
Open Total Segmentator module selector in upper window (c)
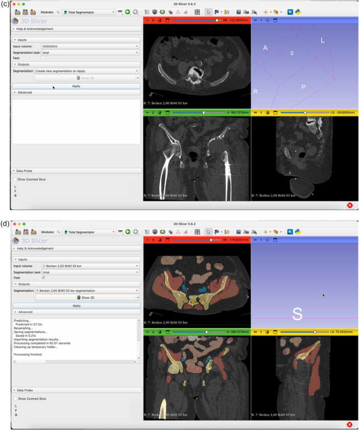click(x=88, y=12)
